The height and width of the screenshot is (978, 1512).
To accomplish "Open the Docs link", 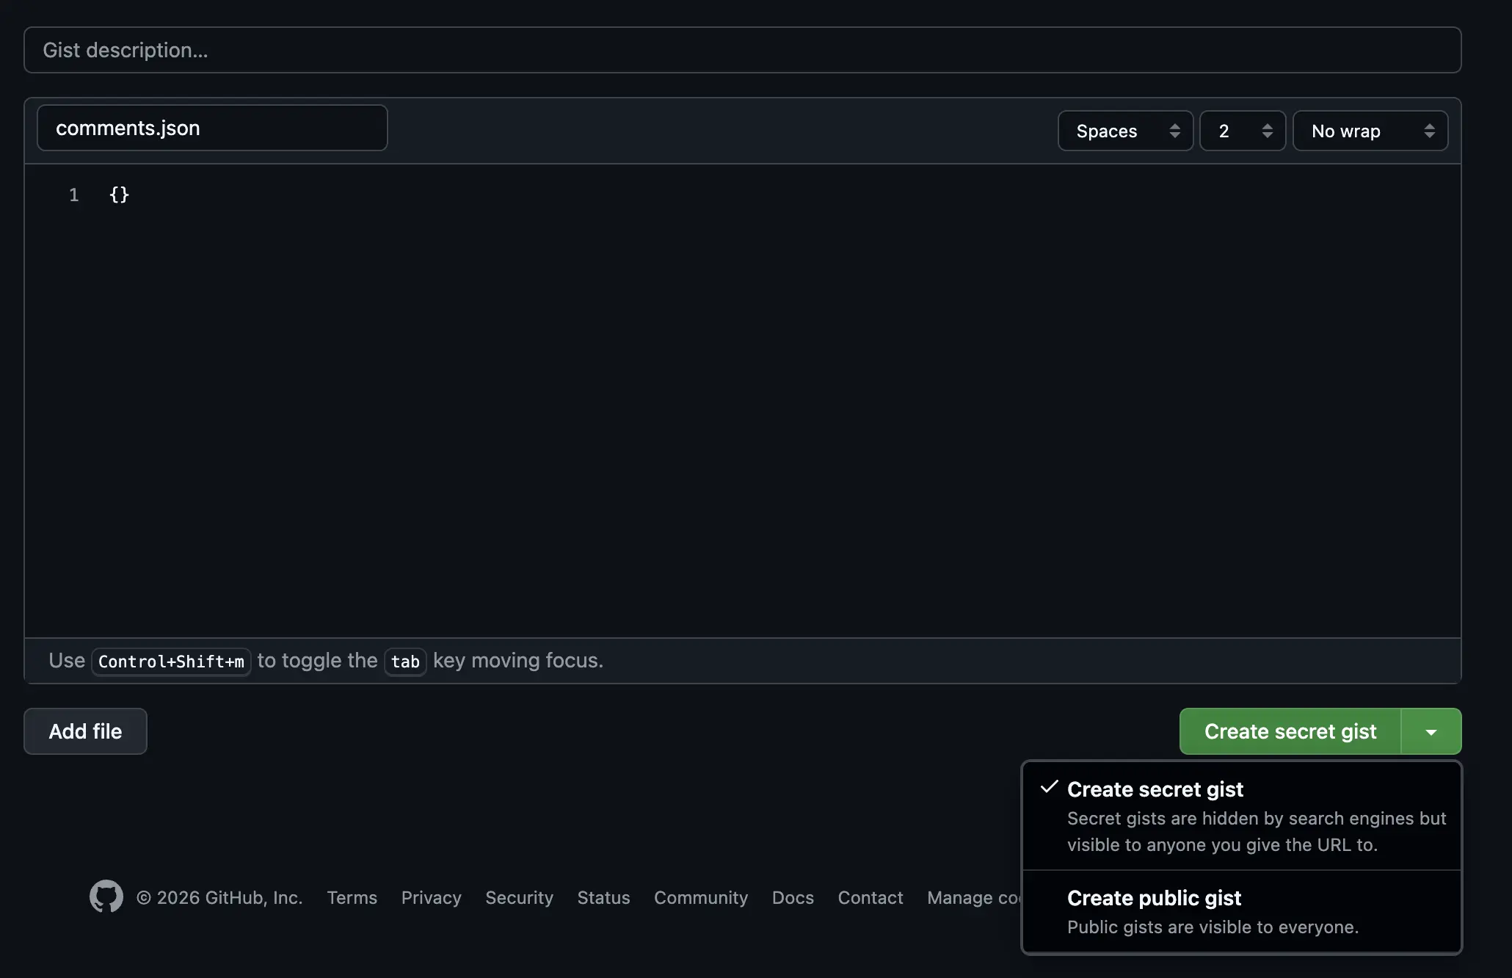I will click(793, 897).
